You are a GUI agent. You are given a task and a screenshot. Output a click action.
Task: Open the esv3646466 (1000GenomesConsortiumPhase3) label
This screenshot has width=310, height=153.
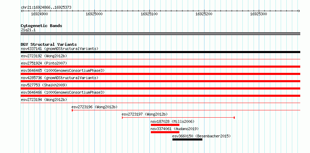click(x=63, y=92)
